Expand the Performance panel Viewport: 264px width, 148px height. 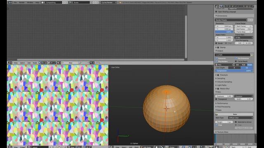[222, 103]
